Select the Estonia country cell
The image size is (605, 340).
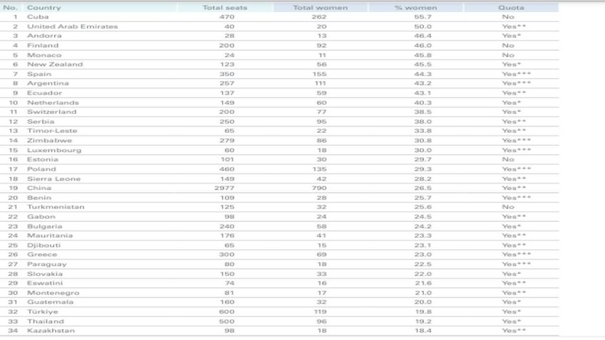(43, 159)
